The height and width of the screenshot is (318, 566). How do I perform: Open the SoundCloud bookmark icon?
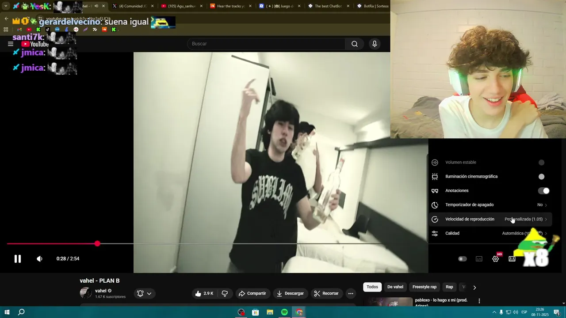104,30
